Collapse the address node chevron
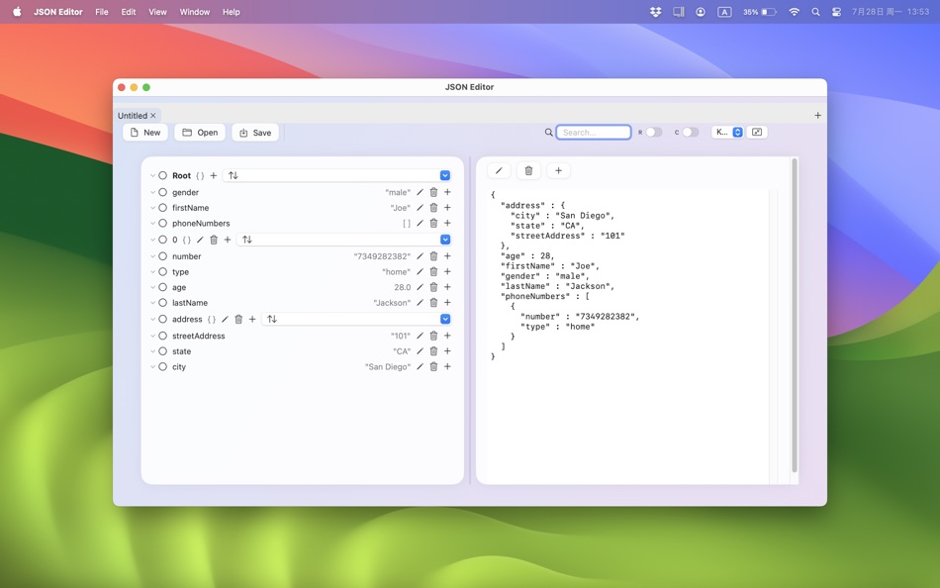Viewport: 940px width, 588px height. (x=152, y=319)
